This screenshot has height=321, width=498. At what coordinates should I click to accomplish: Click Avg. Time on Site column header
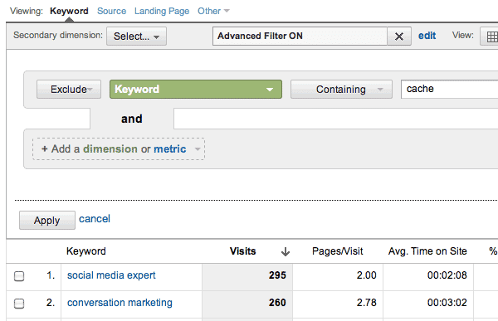(x=427, y=251)
